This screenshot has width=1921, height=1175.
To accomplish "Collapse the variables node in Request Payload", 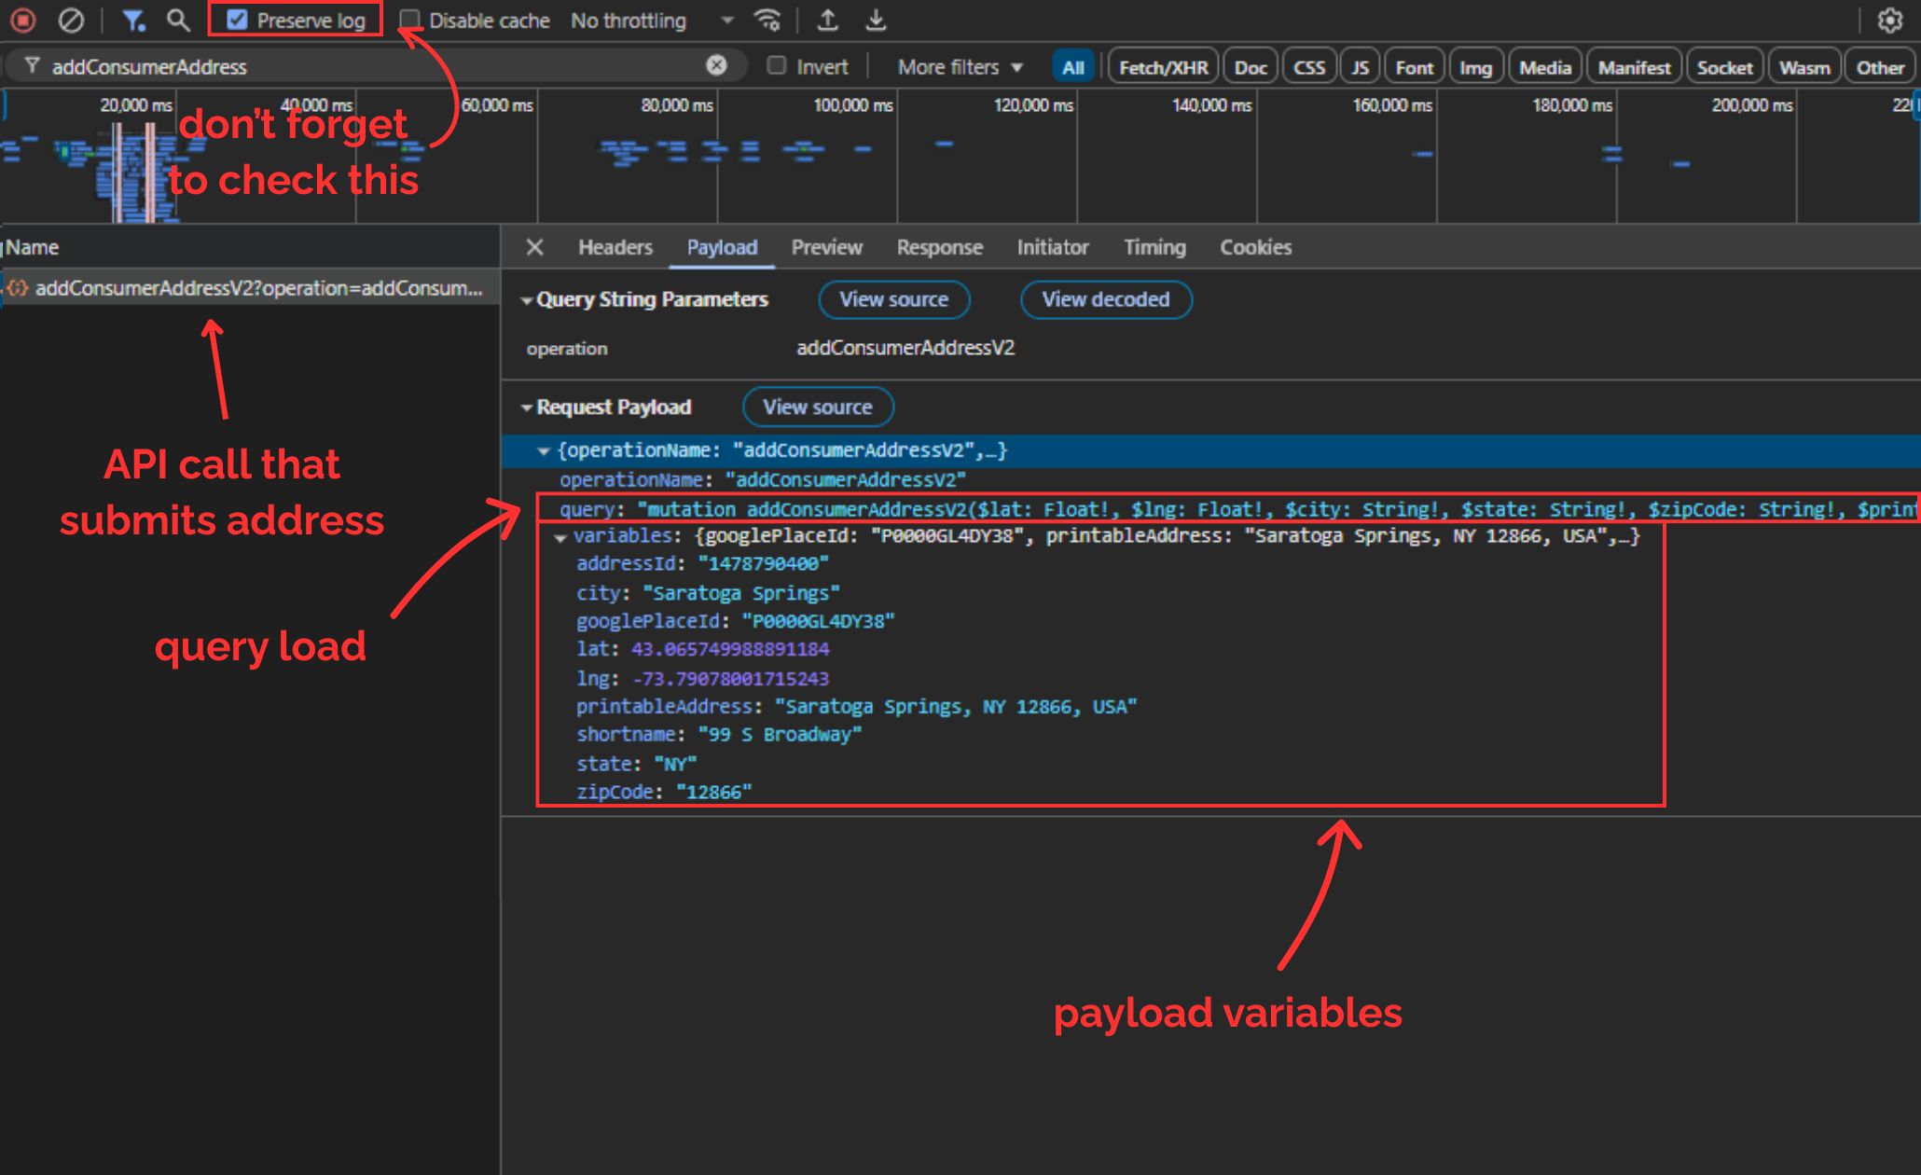I will tap(560, 536).
